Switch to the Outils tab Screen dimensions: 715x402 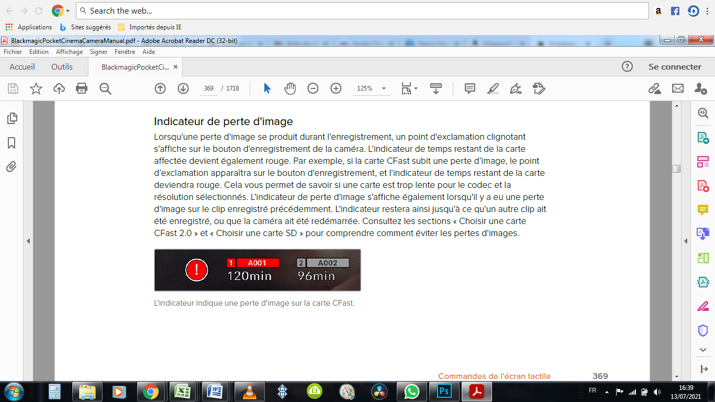pyautogui.click(x=62, y=66)
